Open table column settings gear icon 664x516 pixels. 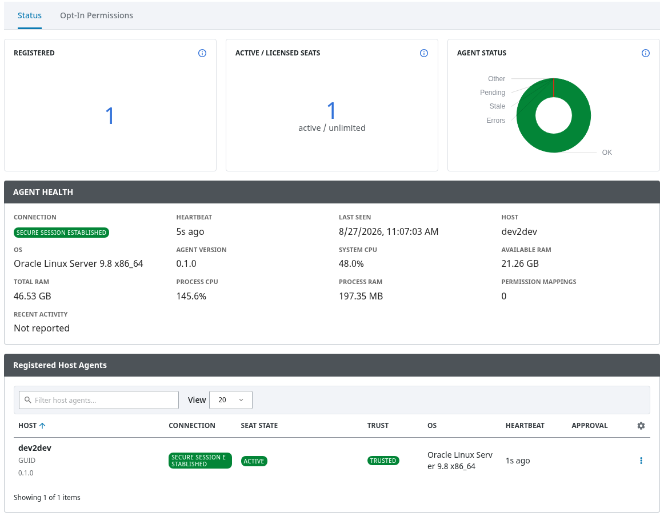click(641, 425)
